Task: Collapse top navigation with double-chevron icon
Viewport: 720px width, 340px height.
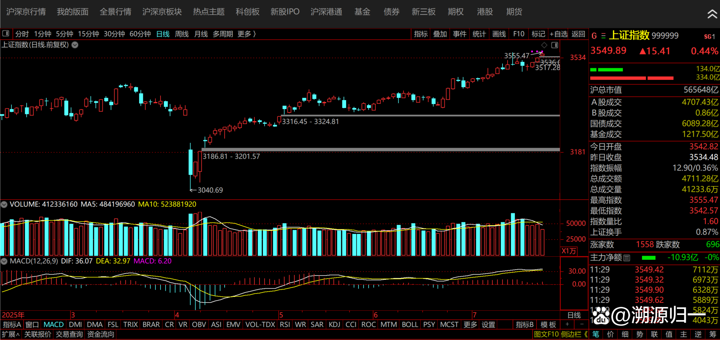Action: click(x=712, y=14)
